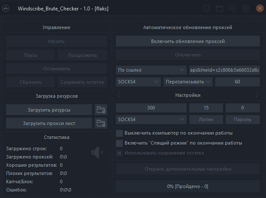The height and width of the screenshot is (198, 266).
Task: Click folder icon beside Загрузить ресурсы
Action: point(101,110)
